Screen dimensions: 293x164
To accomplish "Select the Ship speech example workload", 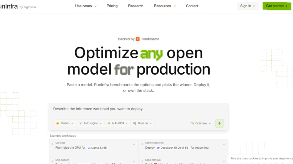I will [x=94, y=160].
